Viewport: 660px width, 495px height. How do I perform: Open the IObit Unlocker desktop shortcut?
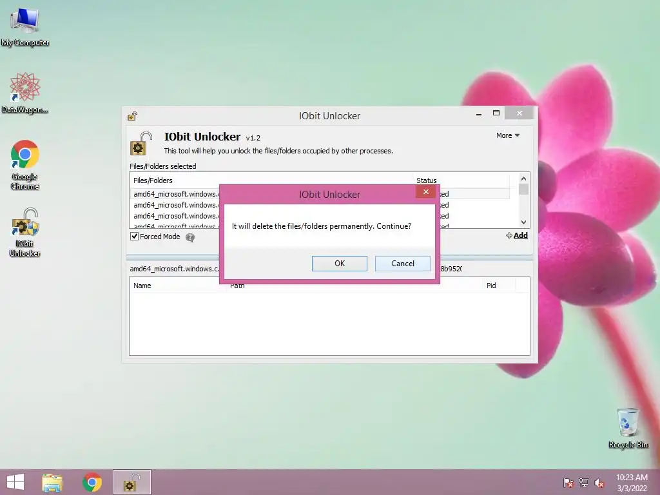pyautogui.click(x=25, y=232)
